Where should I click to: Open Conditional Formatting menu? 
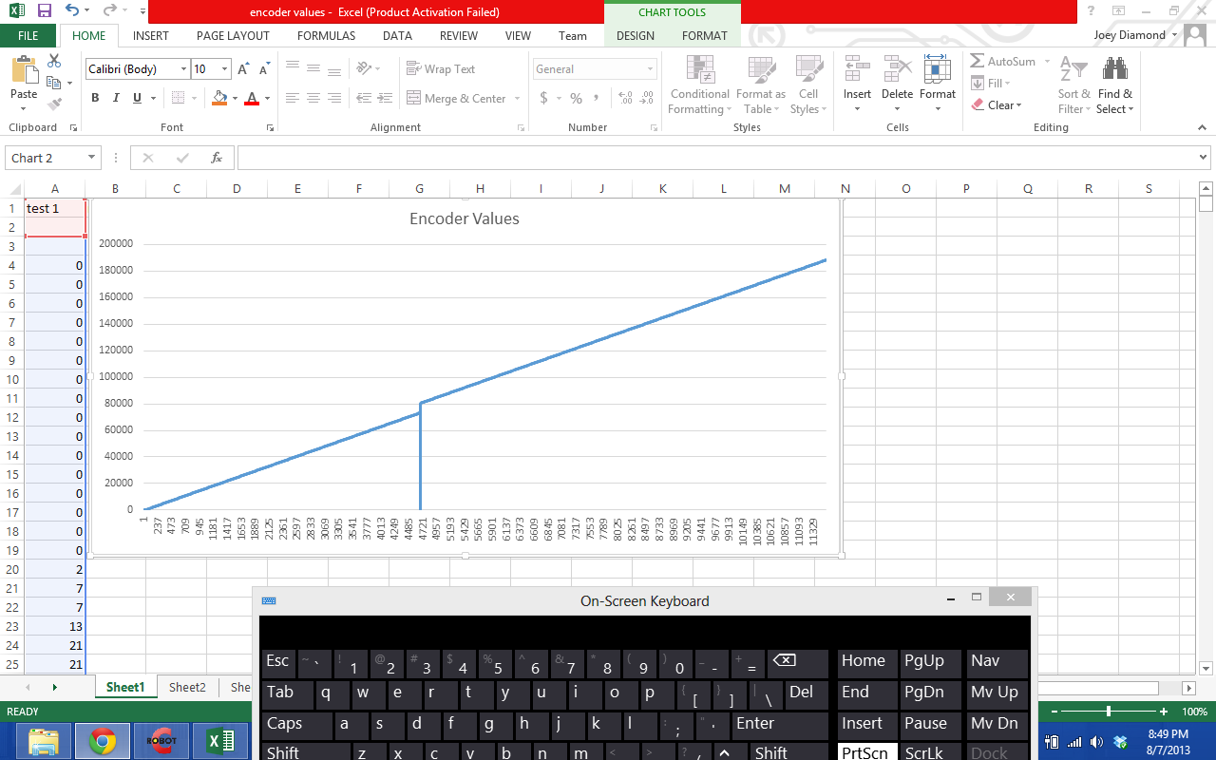(700, 85)
